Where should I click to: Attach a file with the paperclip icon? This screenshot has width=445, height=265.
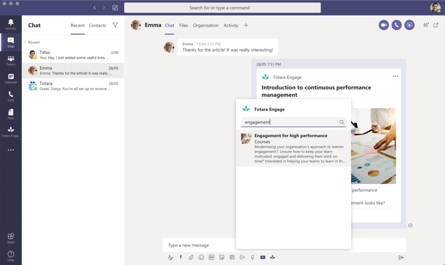pyautogui.click(x=191, y=257)
